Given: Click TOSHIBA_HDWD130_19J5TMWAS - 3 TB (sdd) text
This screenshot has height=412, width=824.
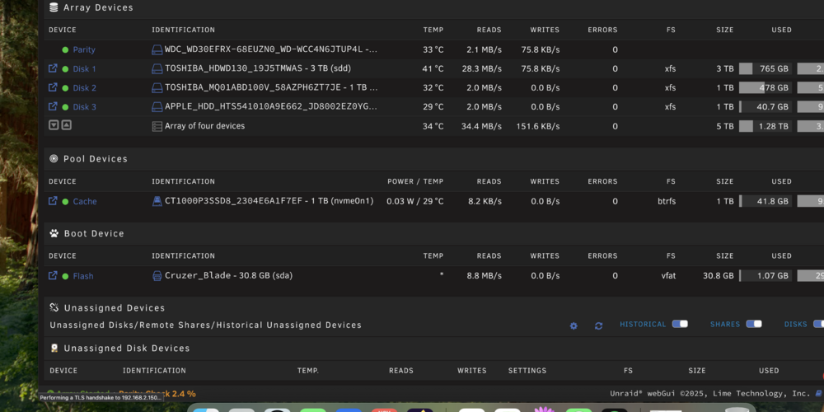Looking at the screenshot, I should [258, 68].
